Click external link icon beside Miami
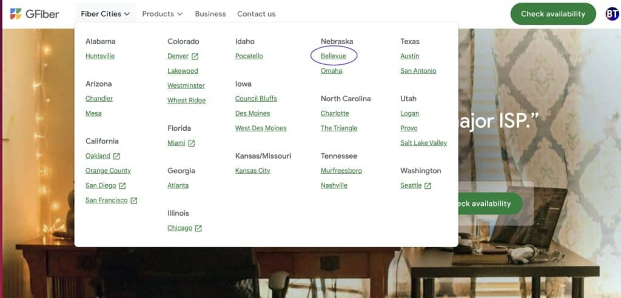The height and width of the screenshot is (298, 621). (x=191, y=144)
